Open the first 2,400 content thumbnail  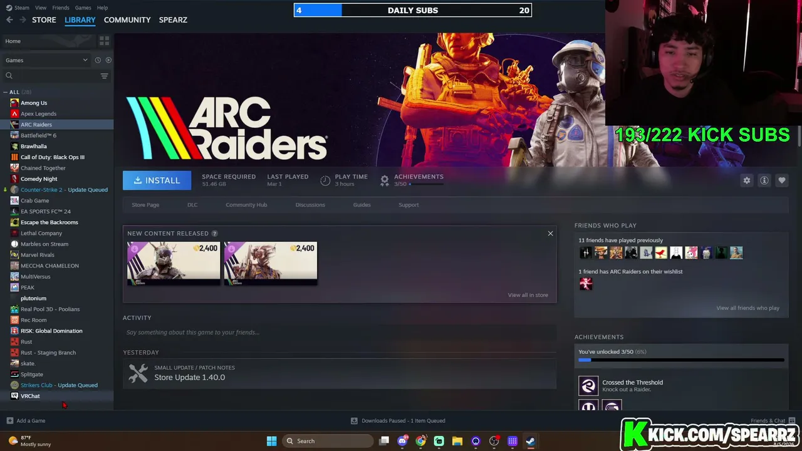point(174,263)
